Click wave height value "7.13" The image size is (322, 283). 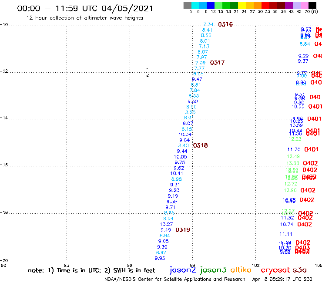click(x=204, y=47)
